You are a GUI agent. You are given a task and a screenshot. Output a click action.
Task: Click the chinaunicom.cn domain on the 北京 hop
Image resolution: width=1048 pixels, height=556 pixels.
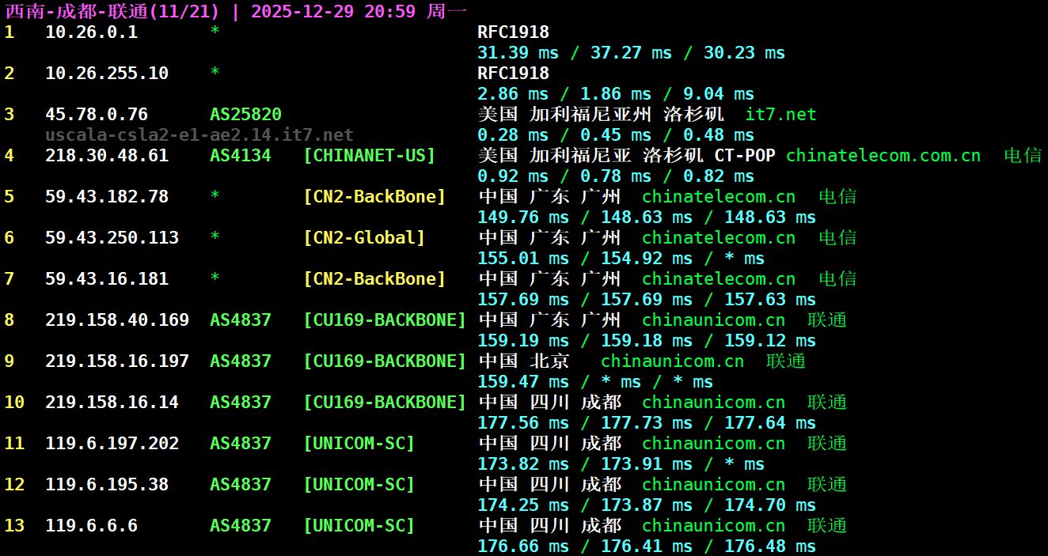672,361
